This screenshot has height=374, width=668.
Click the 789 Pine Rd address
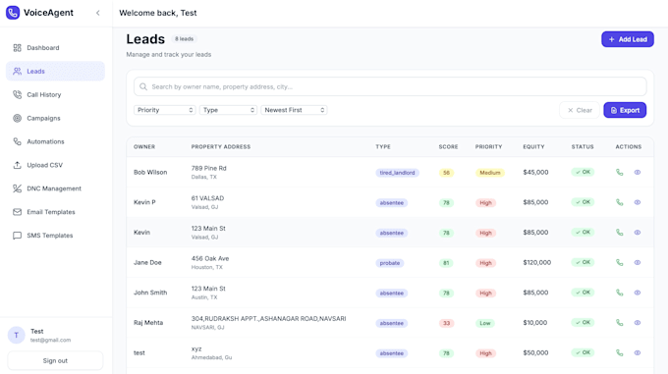click(208, 169)
